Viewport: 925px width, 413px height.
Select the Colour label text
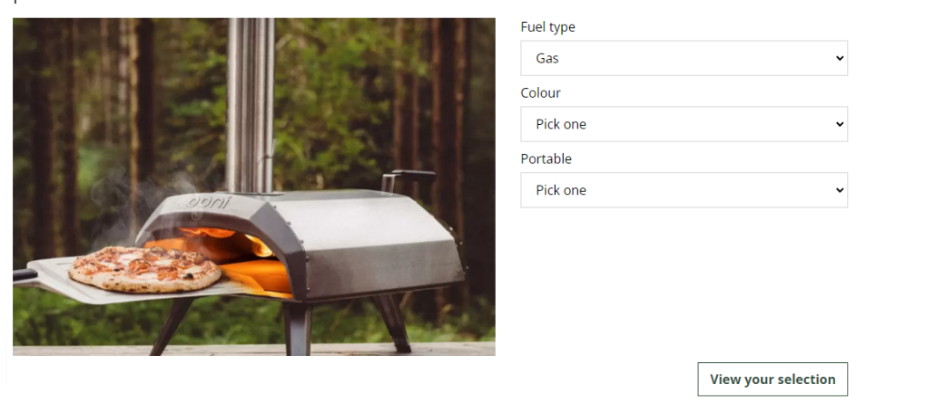(x=540, y=93)
